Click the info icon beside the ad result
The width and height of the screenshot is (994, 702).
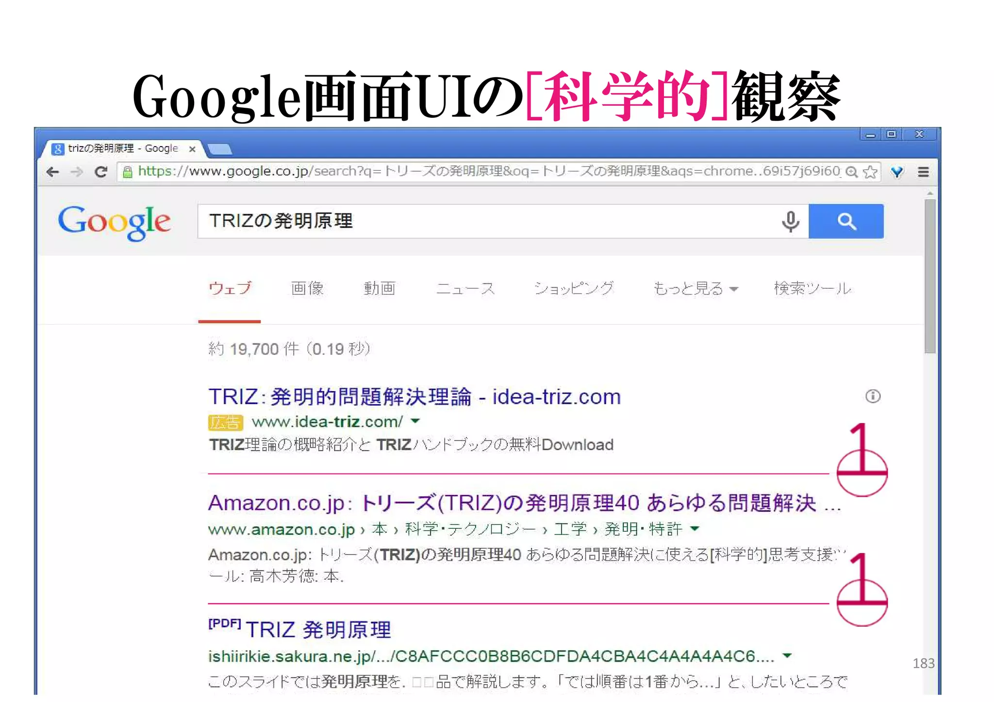coord(873,396)
